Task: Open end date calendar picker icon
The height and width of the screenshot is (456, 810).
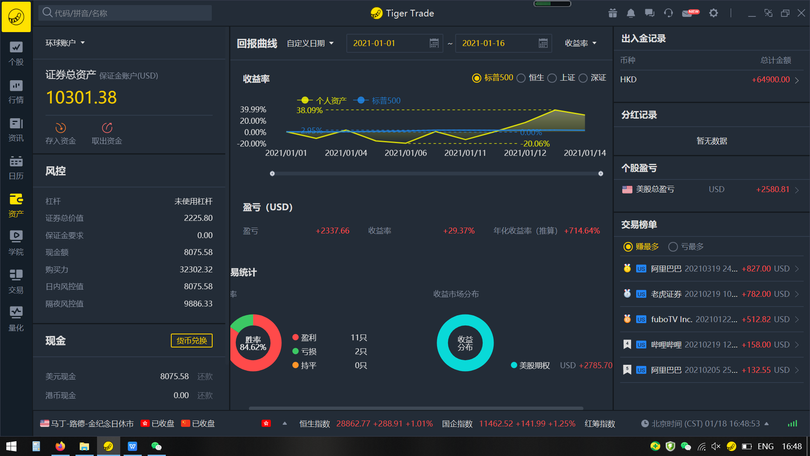Action: pyautogui.click(x=543, y=43)
